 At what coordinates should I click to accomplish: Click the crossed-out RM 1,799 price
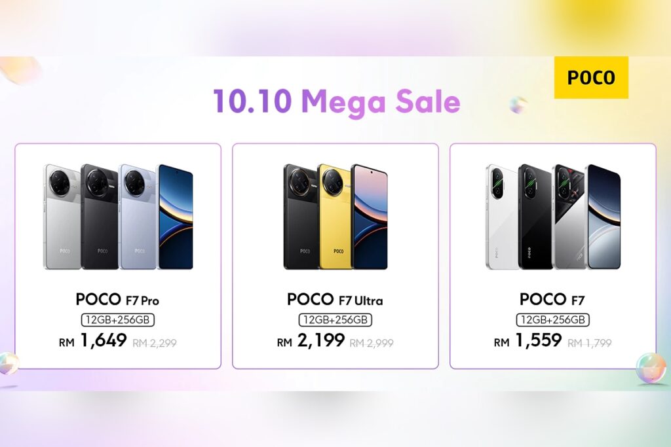click(x=589, y=342)
